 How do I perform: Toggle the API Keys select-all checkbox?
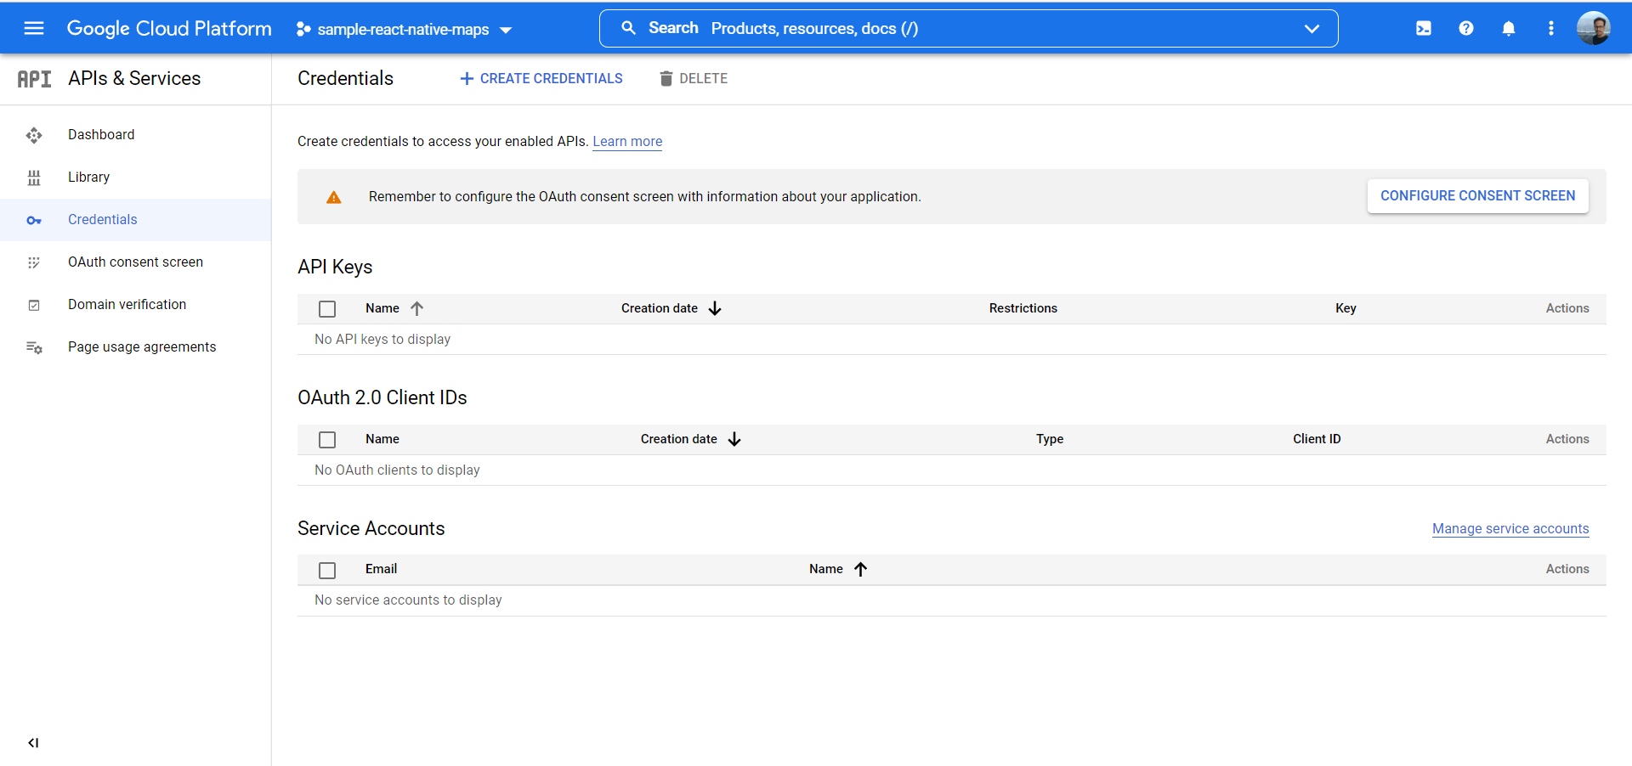pos(327,309)
